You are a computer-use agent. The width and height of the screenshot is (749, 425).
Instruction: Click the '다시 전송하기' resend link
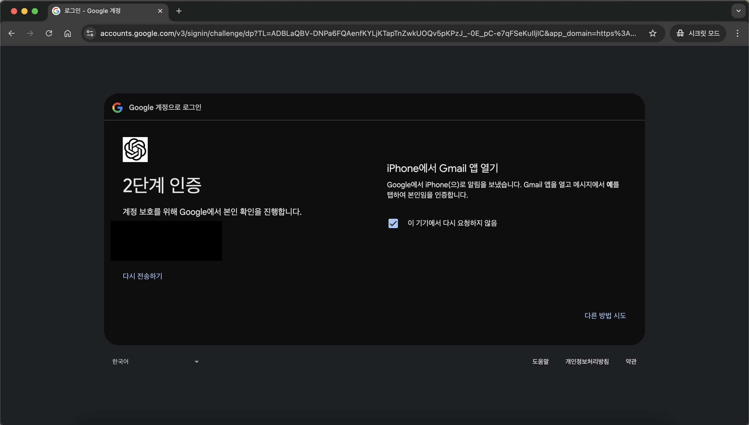point(143,276)
